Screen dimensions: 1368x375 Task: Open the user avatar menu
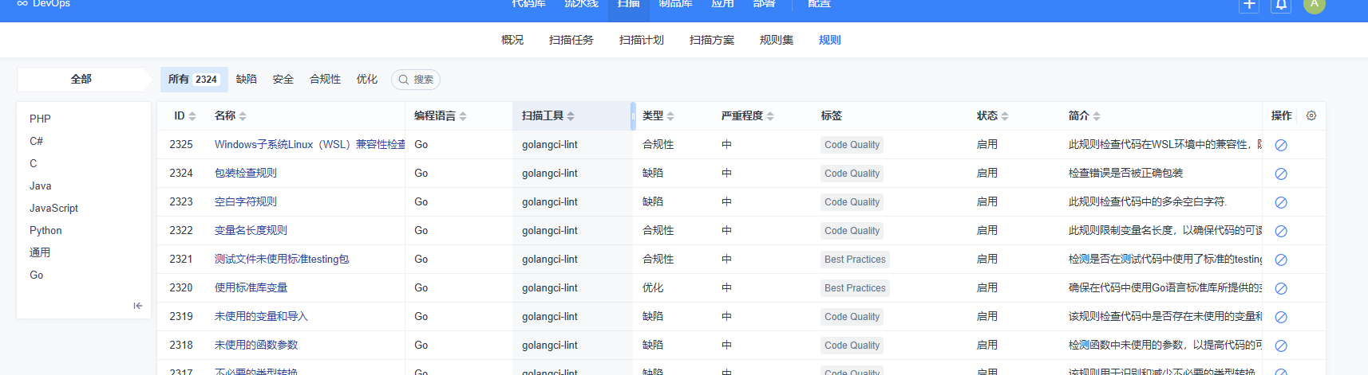click(1314, 4)
